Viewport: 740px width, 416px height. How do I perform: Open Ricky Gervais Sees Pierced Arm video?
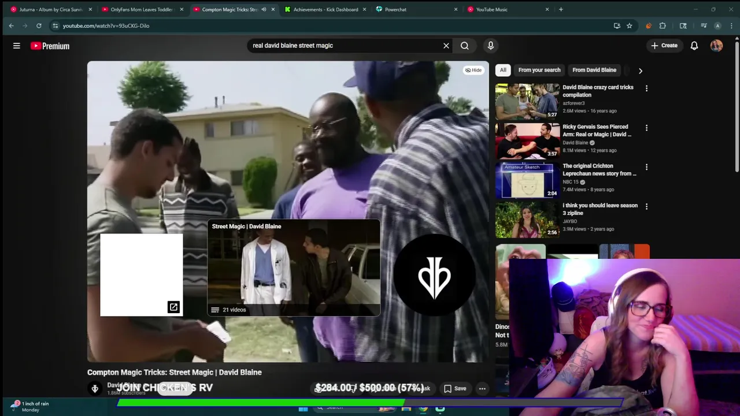pyautogui.click(x=597, y=131)
